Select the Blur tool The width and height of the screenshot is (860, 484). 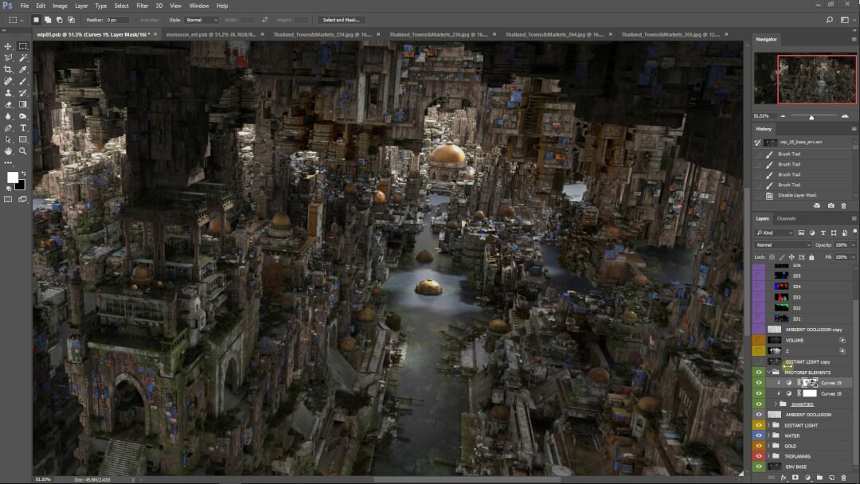coord(8,116)
